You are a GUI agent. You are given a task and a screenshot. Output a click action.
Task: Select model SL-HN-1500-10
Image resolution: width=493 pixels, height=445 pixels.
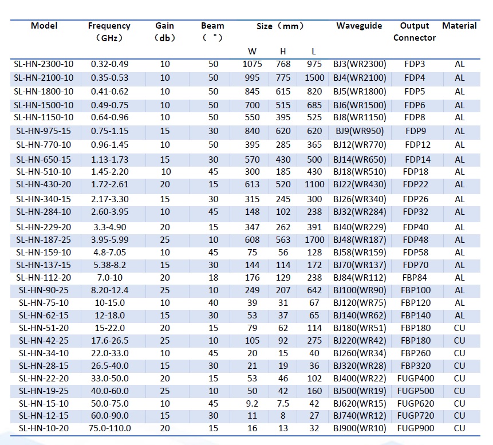pos(44,105)
